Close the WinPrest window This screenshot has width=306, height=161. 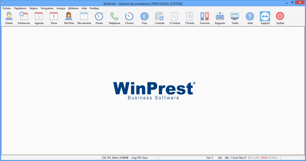tap(300, 3)
